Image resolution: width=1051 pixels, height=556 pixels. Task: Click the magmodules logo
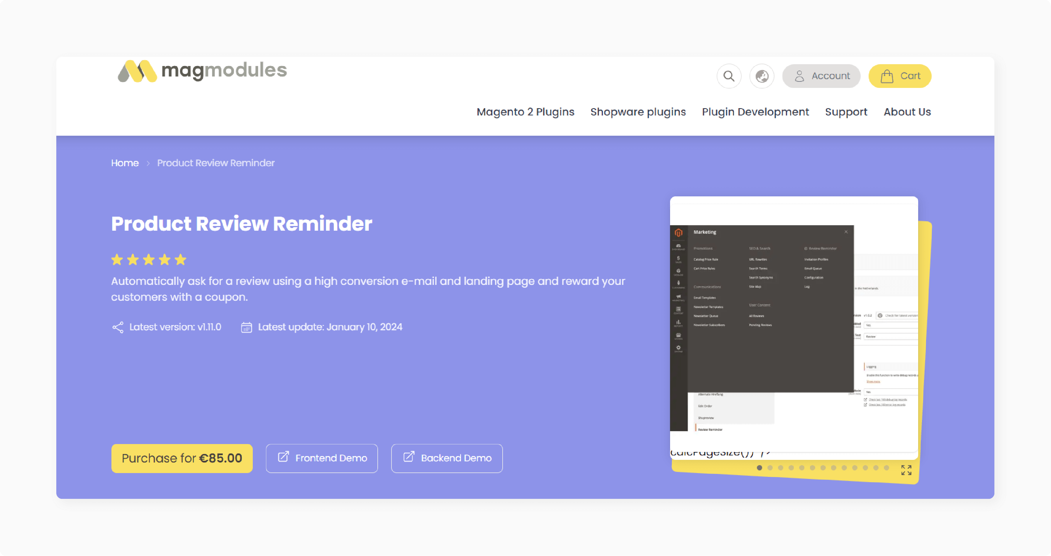(202, 71)
